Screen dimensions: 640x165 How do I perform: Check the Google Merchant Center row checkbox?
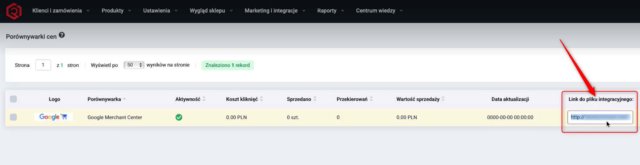click(x=13, y=117)
